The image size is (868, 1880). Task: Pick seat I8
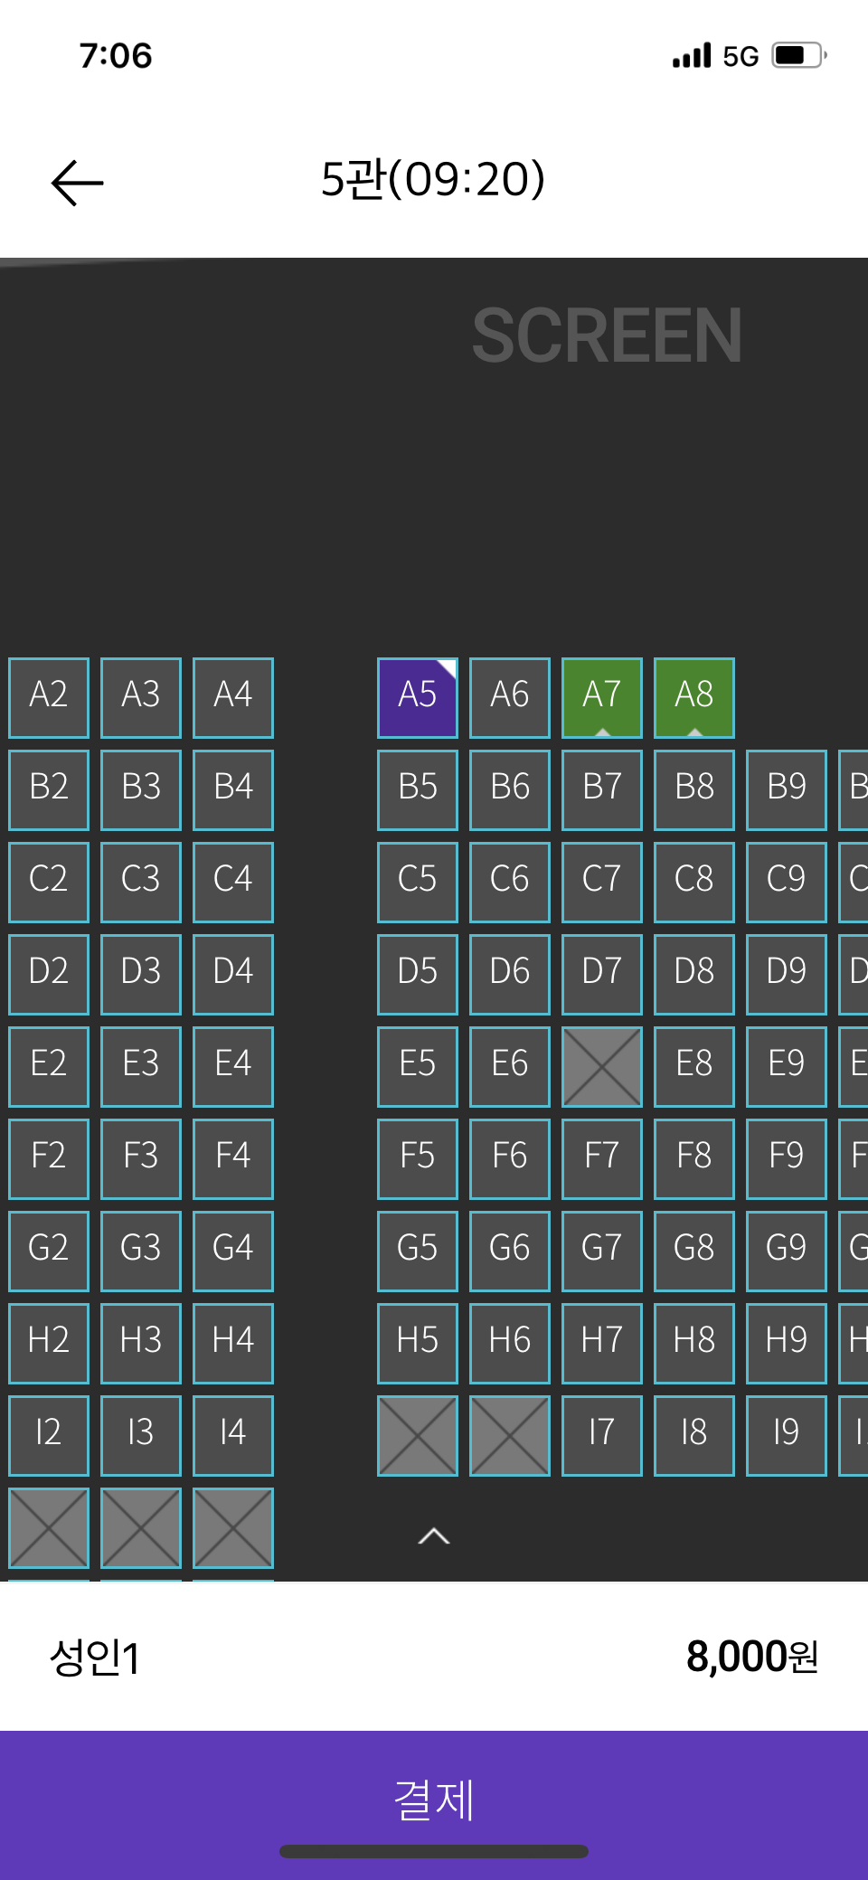pyautogui.click(x=694, y=1436)
